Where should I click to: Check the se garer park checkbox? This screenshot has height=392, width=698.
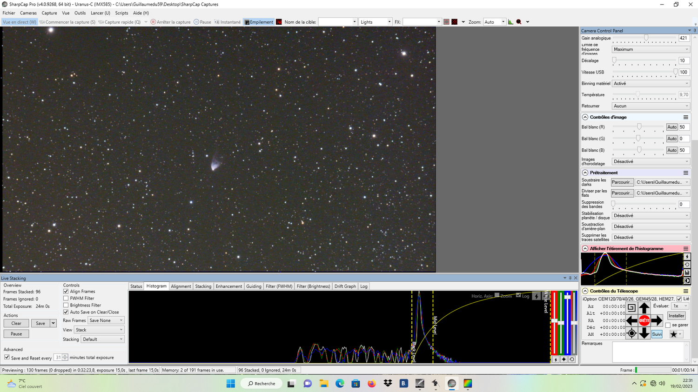(668, 325)
